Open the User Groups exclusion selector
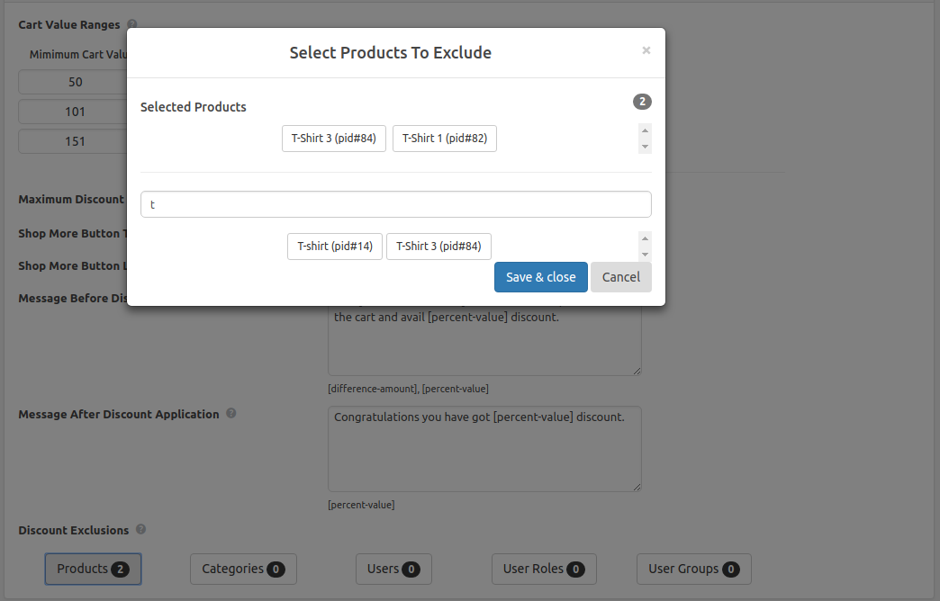 click(x=693, y=569)
